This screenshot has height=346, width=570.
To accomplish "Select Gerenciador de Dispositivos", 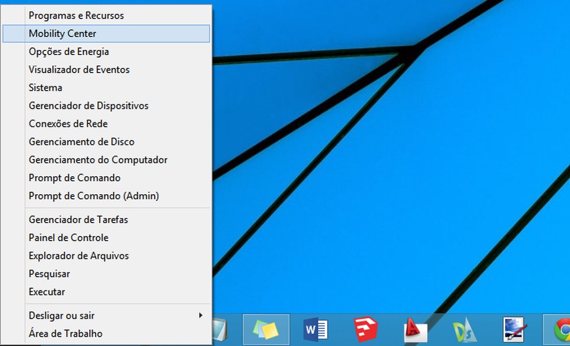I will pyautogui.click(x=88, y=105).
